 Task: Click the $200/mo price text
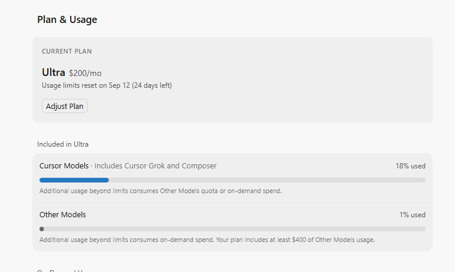point(85,73)
